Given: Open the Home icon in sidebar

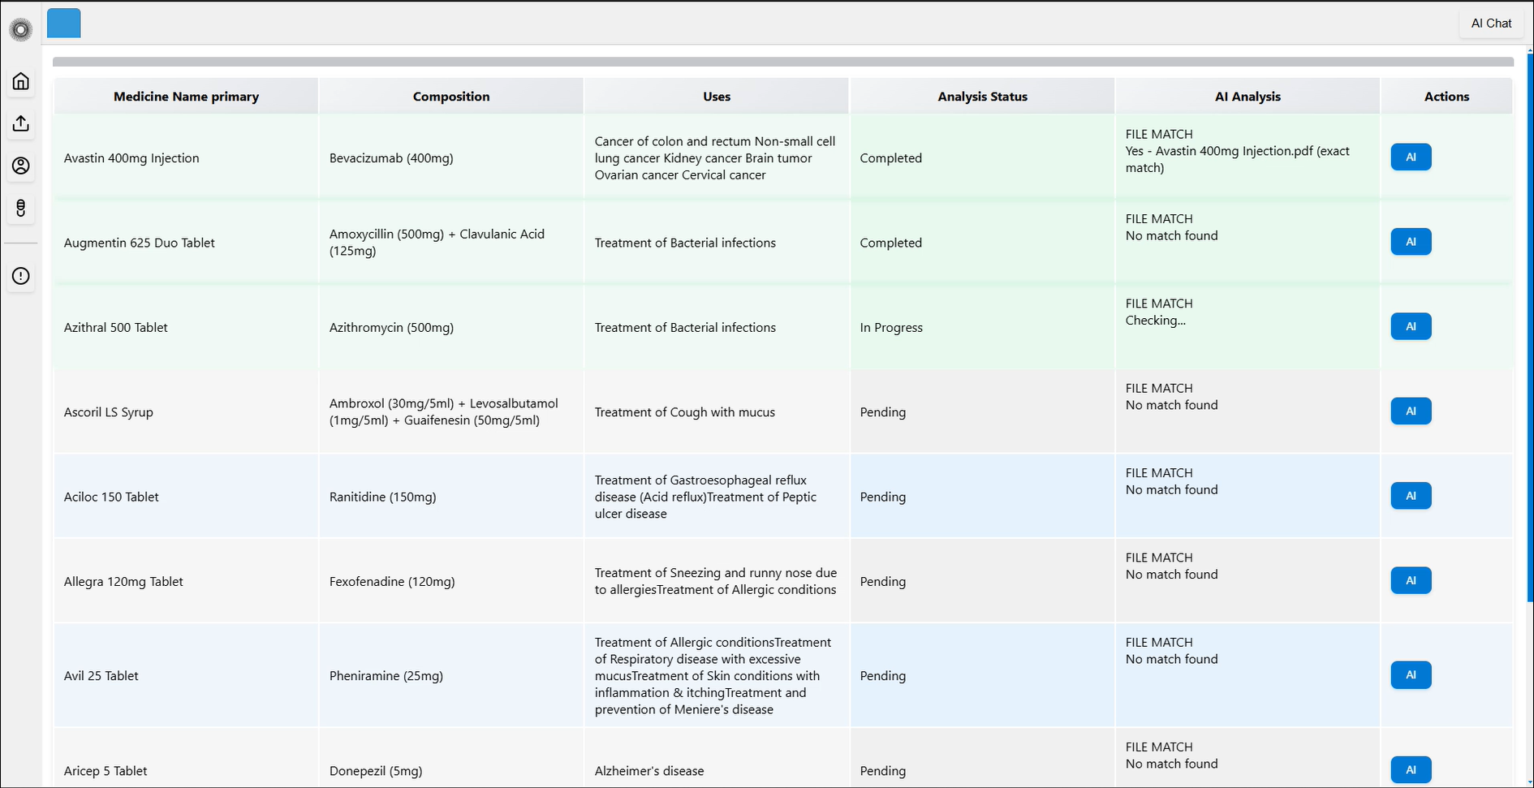Looking at the screenshot, I should pos(21,81).
